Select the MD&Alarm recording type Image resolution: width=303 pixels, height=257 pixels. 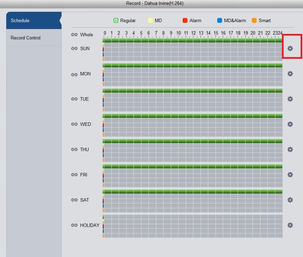click(219, 21)
